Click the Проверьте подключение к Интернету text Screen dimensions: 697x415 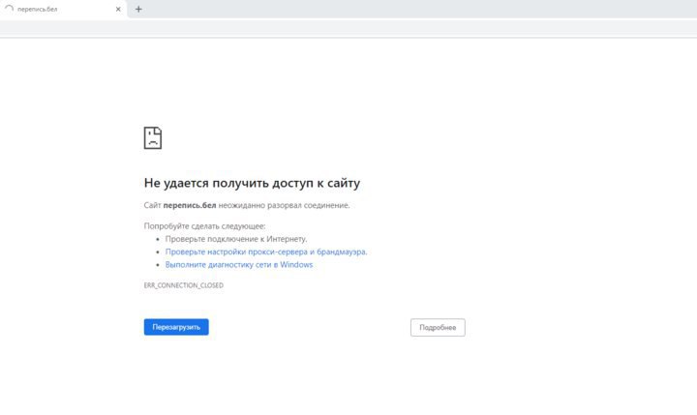click(236, 239)
